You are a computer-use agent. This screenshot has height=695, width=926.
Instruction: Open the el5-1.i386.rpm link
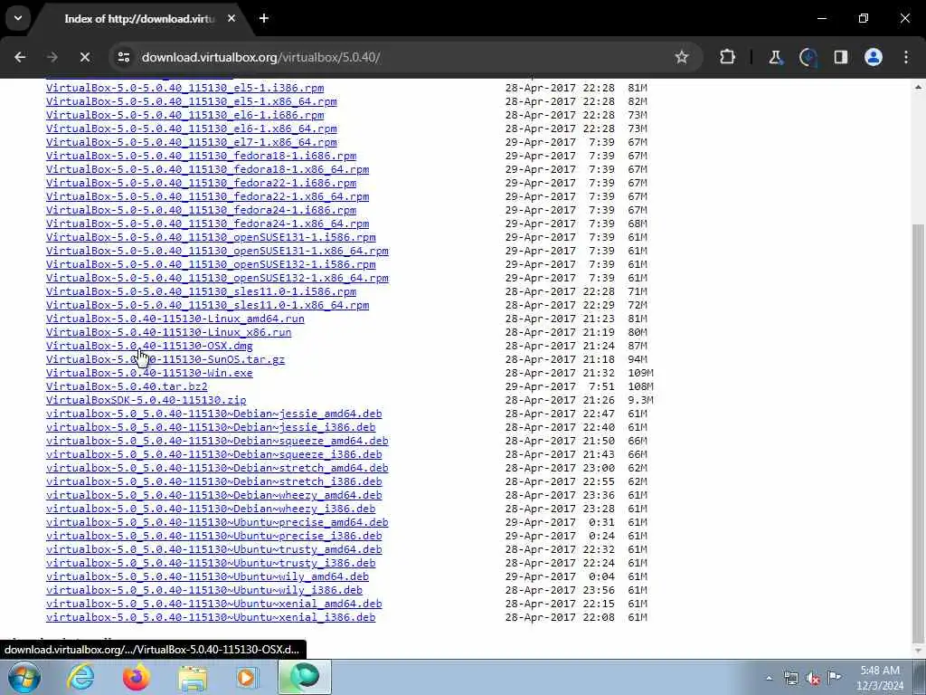[184, 88]
